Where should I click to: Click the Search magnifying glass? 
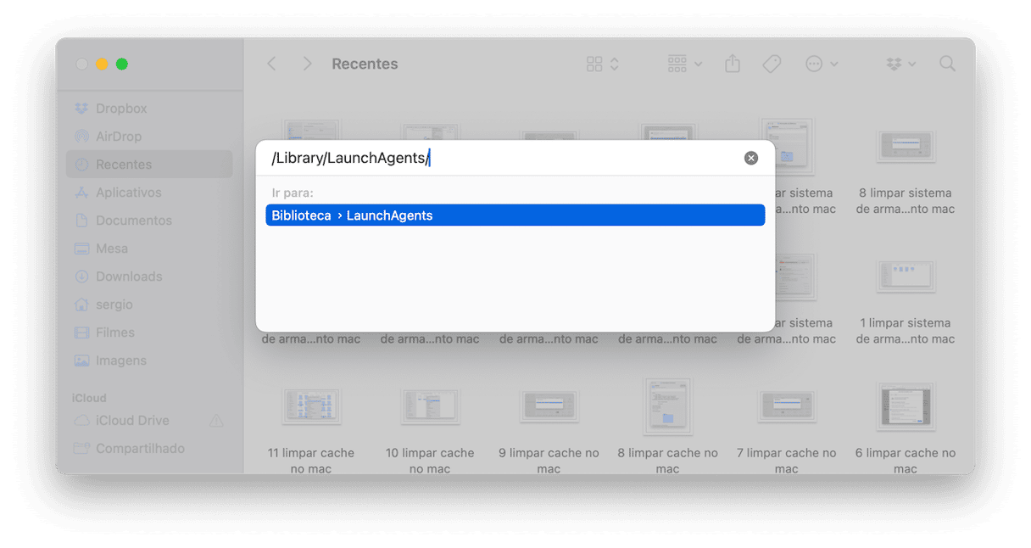(947, 64)
